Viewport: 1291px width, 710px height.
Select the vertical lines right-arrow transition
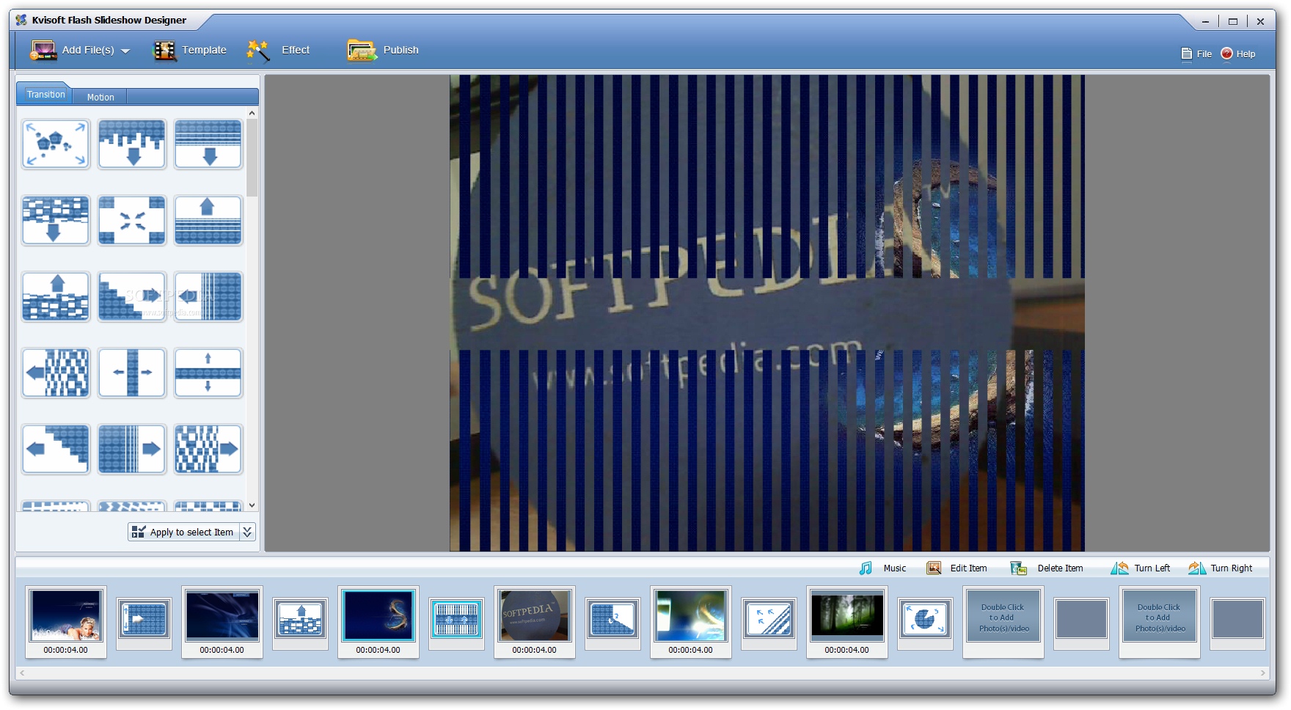(x=132, y=450)
